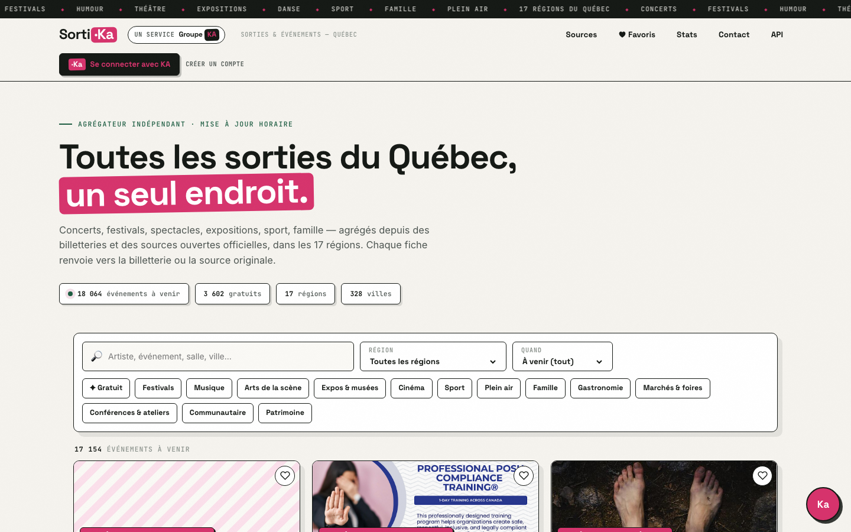Expand the Région dropdown

[433, 356]
